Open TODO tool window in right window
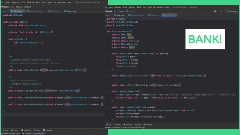This screenshot has height=135, width=240. (x=117, y=124)
